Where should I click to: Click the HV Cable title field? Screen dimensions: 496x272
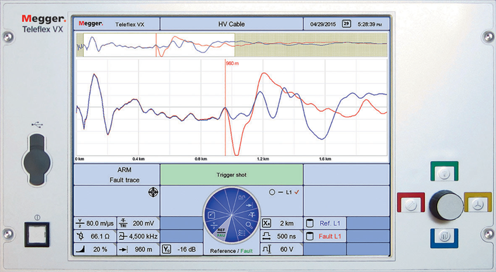click(x=231, y=24)
